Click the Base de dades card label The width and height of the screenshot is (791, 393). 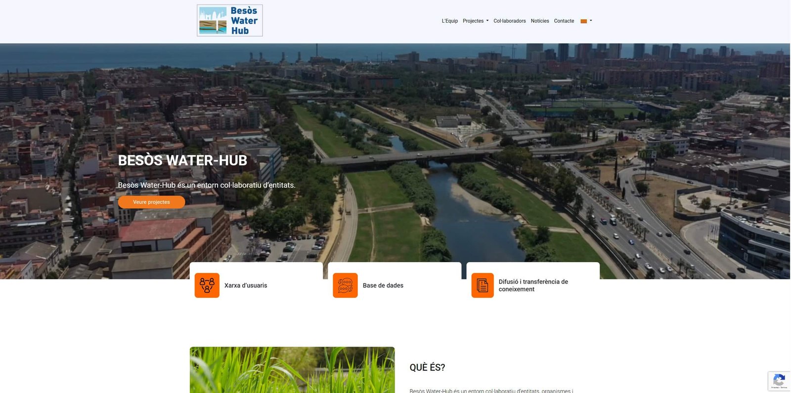(383, 285)
